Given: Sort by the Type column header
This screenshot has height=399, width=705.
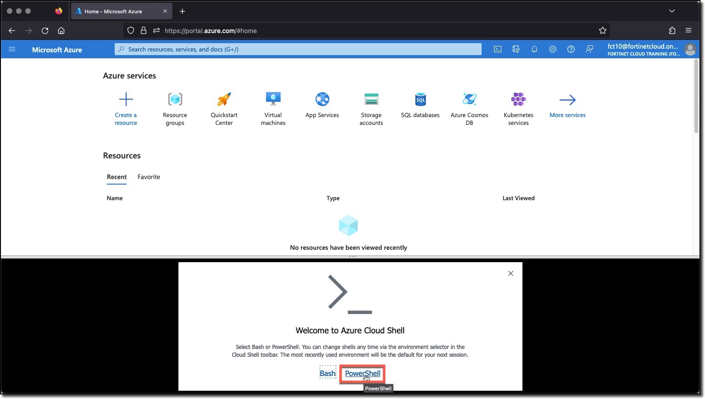Looking at the screenshot, I should point(333,198).
